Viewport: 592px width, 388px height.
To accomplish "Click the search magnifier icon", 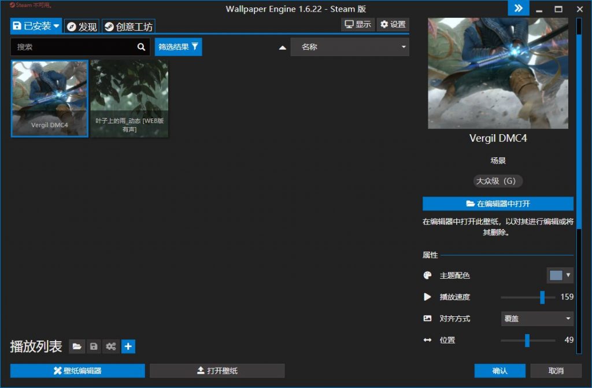I will click(142, 47).
